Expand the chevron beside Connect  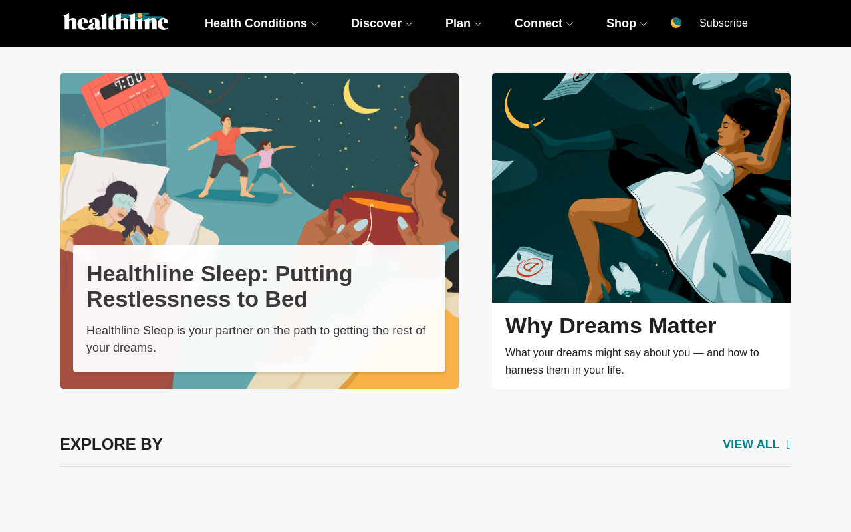[x=570, y=24]
